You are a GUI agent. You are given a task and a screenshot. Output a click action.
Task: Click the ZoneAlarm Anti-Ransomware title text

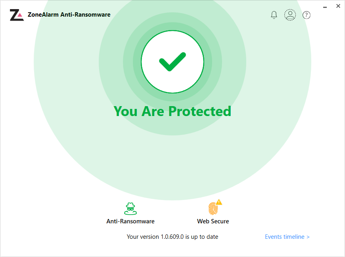[68, 14]
